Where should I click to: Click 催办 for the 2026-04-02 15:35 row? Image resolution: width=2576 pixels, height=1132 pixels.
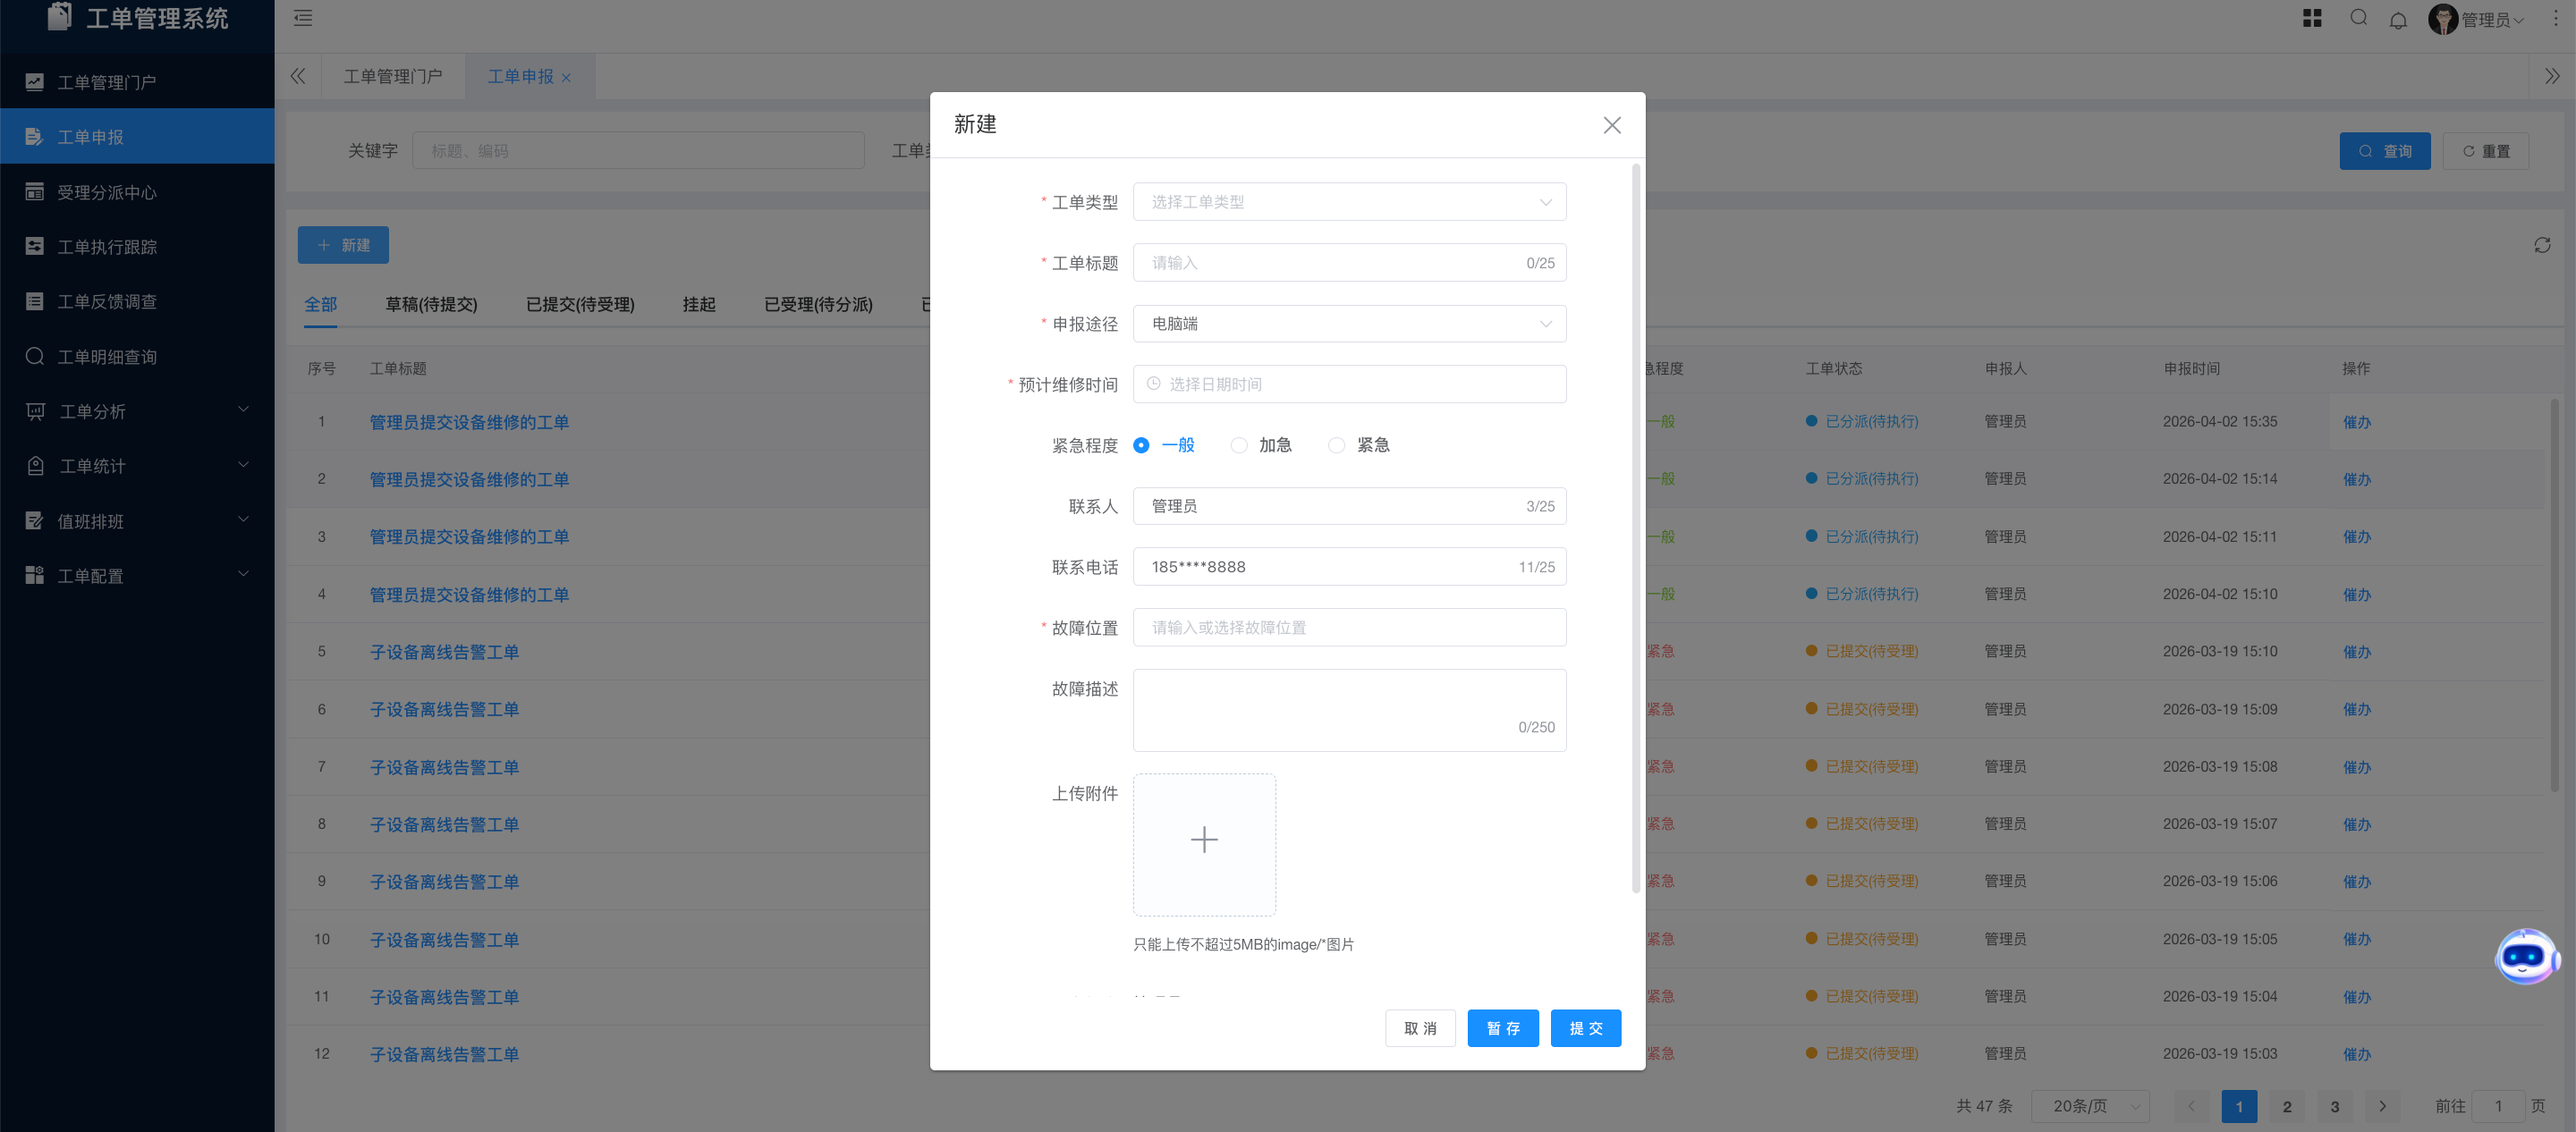(2357, 422)
